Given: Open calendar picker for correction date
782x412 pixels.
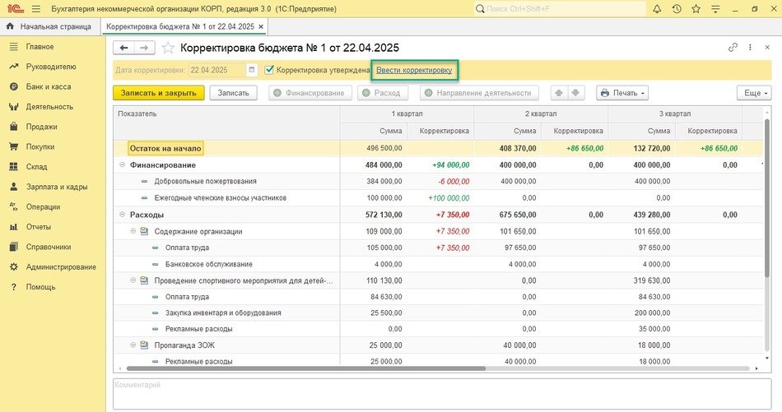Looking at the screenshot, I should pos(252,71).
